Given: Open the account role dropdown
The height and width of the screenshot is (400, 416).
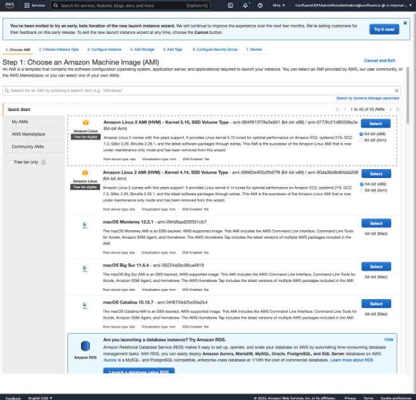Looking at the screenshot, I should point(353,5).
